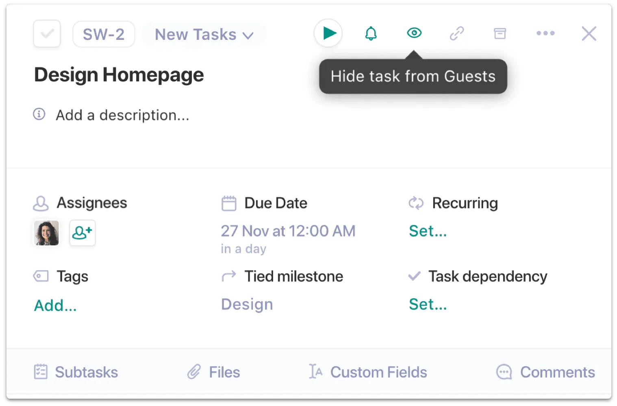Add another assignee with plus-person icon
Viewport: 617px width, 406px height.
click(82, 233)
